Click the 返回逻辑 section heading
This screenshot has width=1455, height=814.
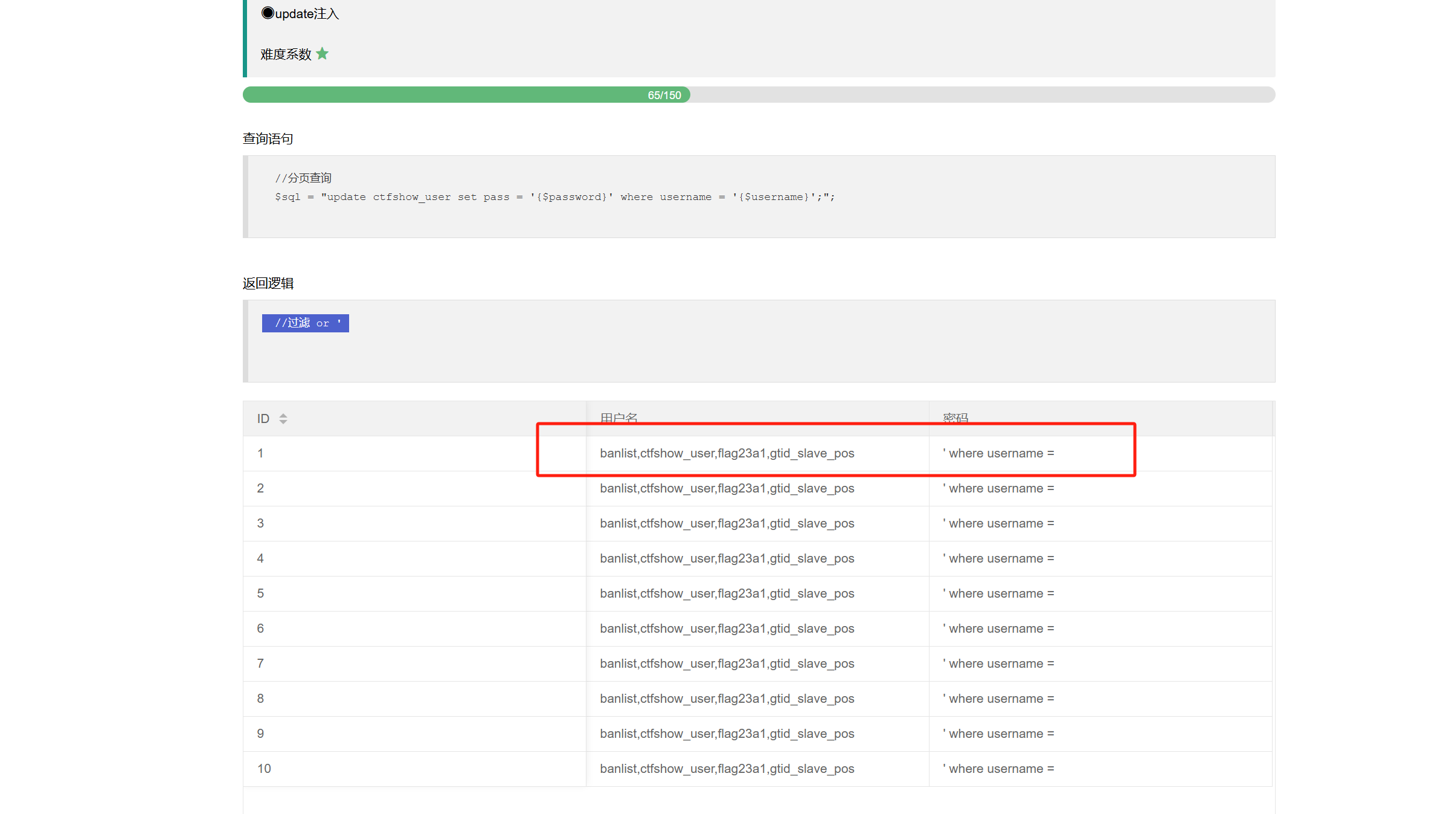268,283
